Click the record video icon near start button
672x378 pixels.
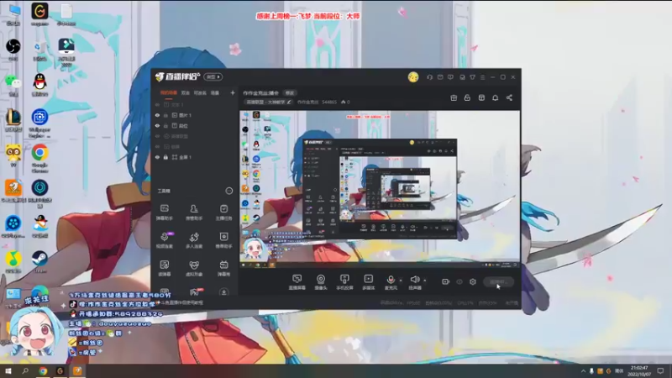(445, 281)
